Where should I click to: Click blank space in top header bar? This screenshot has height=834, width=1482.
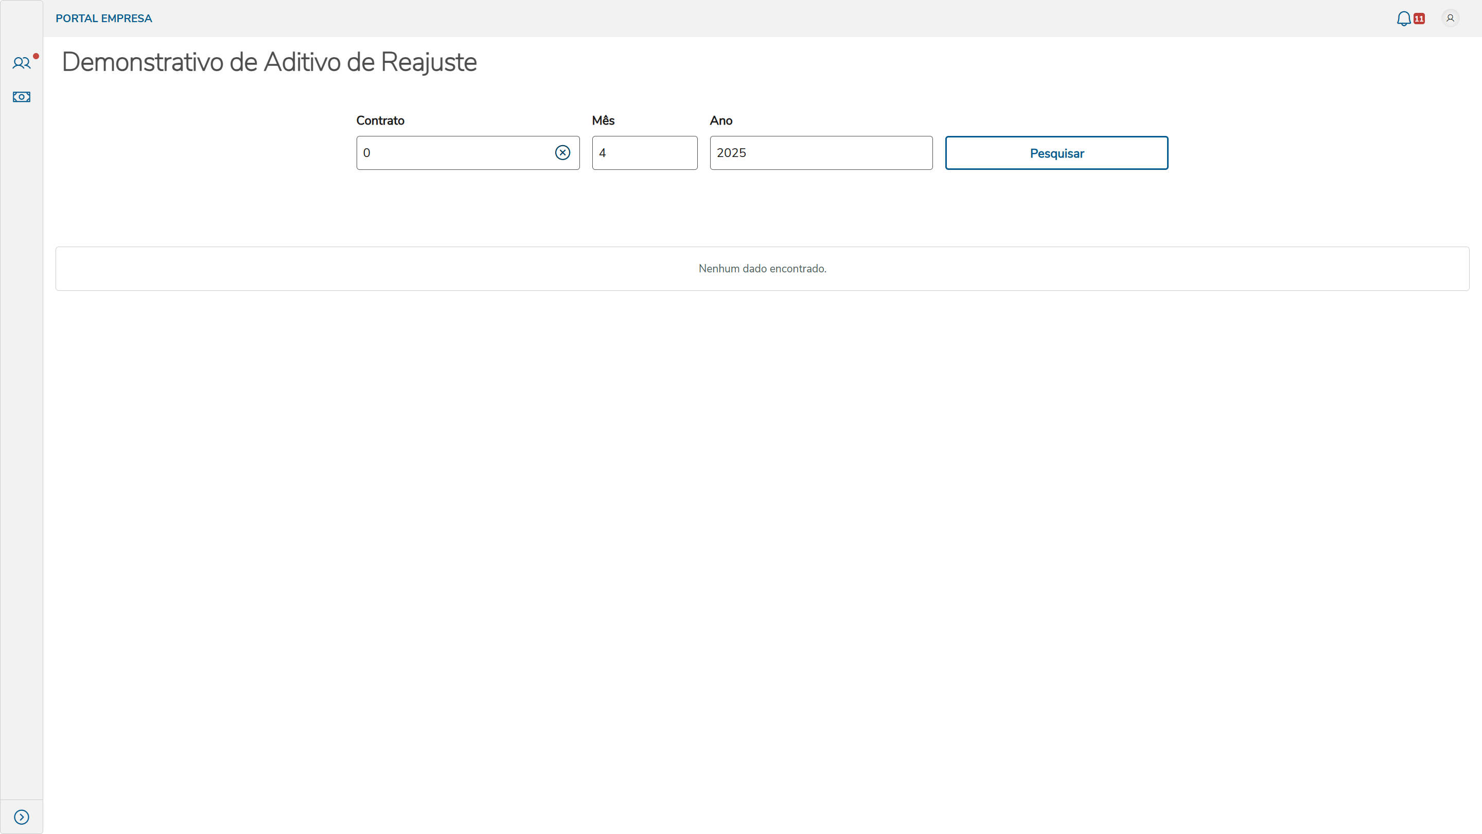click(x=748, y=19)
